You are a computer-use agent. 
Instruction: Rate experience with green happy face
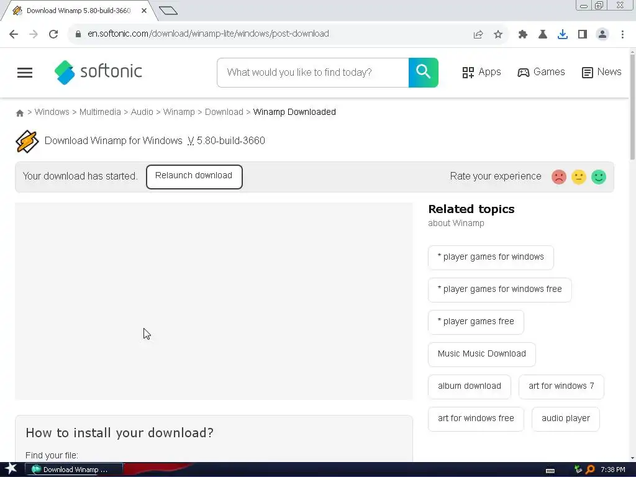(x=599, y=177)
